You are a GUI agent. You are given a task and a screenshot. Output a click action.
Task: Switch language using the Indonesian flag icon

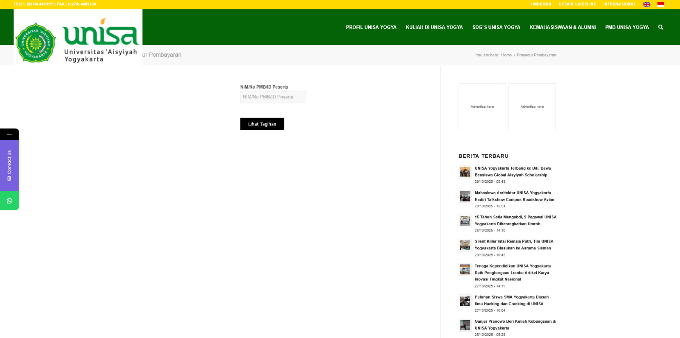pyautogui.click(x=660, y=5)
